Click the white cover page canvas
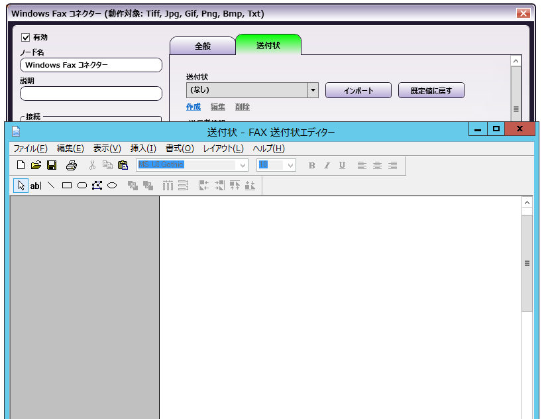The image size is (548, 419). click(x=341, y=307)
